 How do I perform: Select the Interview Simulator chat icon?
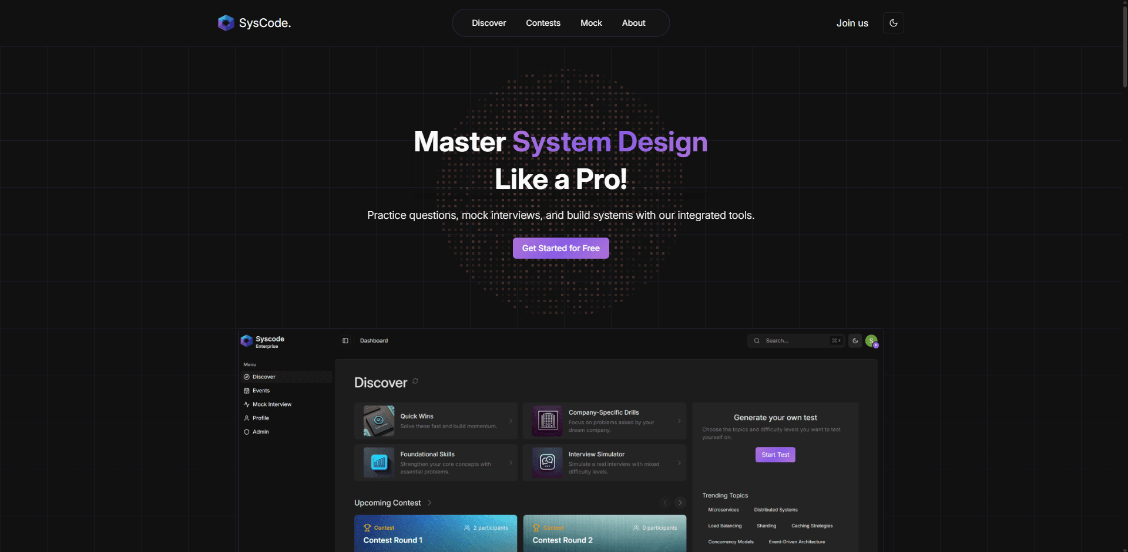(x=548, y=462)
